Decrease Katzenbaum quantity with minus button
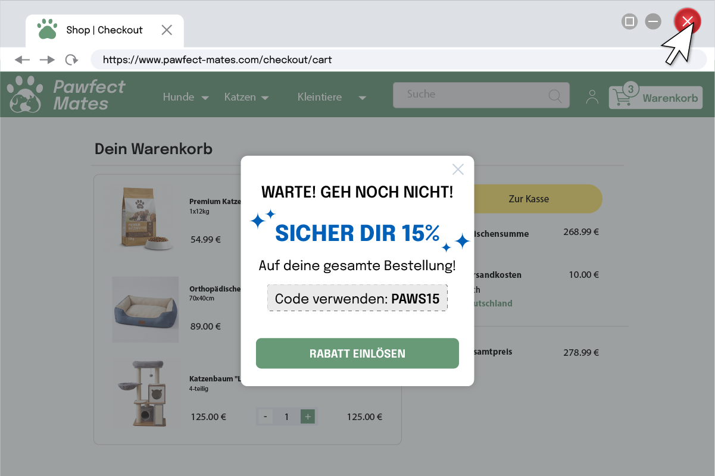Viewport: 715px width, 476px height. coord(265,417)
